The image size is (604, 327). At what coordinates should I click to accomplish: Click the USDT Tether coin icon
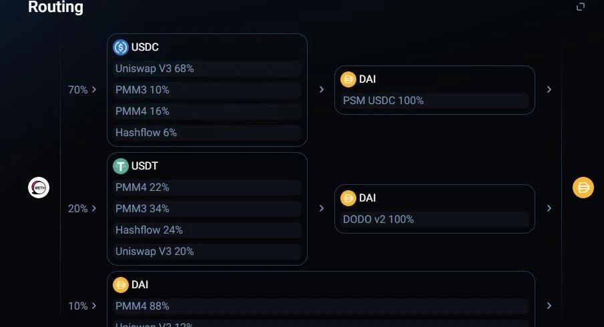121,166
